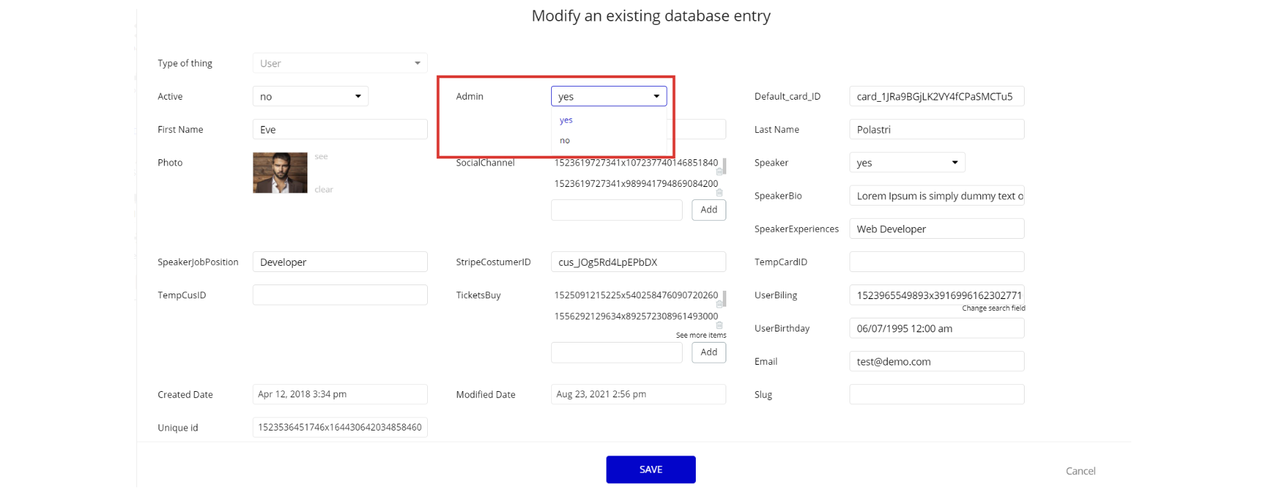Click the blue SAVE button
Screen dimensions: 1267x497
(651, 469)
